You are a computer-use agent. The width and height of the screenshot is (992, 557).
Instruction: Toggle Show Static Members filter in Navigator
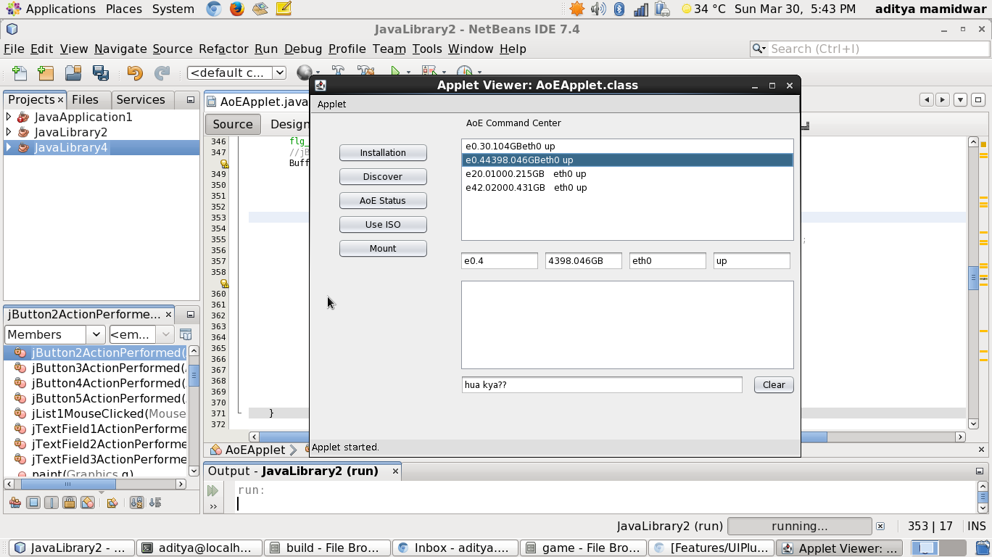(x=51, y=503)
